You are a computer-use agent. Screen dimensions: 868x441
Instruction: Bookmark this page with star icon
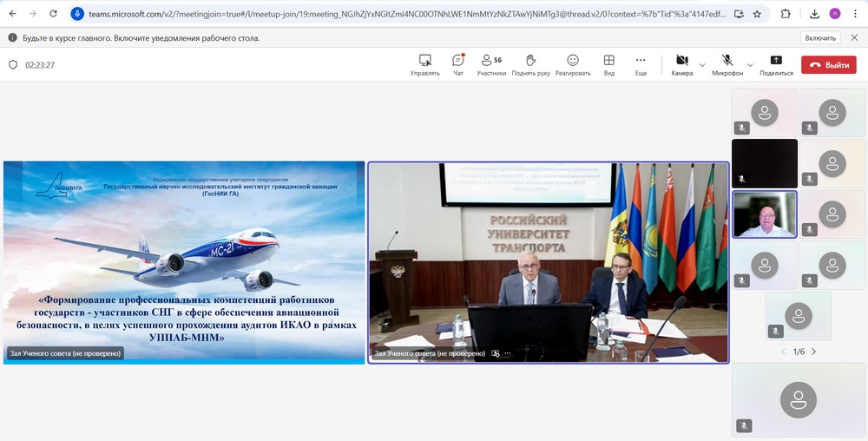[757, 14]
